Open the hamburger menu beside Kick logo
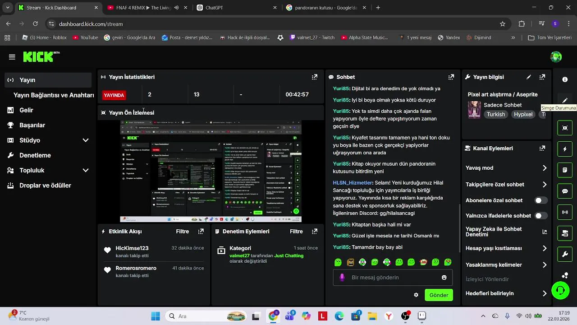The height and width of the screenshot is (325, 577). click(x=12, y=57)
